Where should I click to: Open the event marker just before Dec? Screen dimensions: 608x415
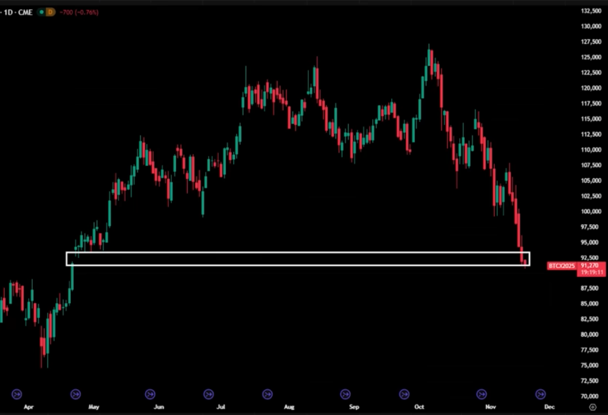(540, 394)
